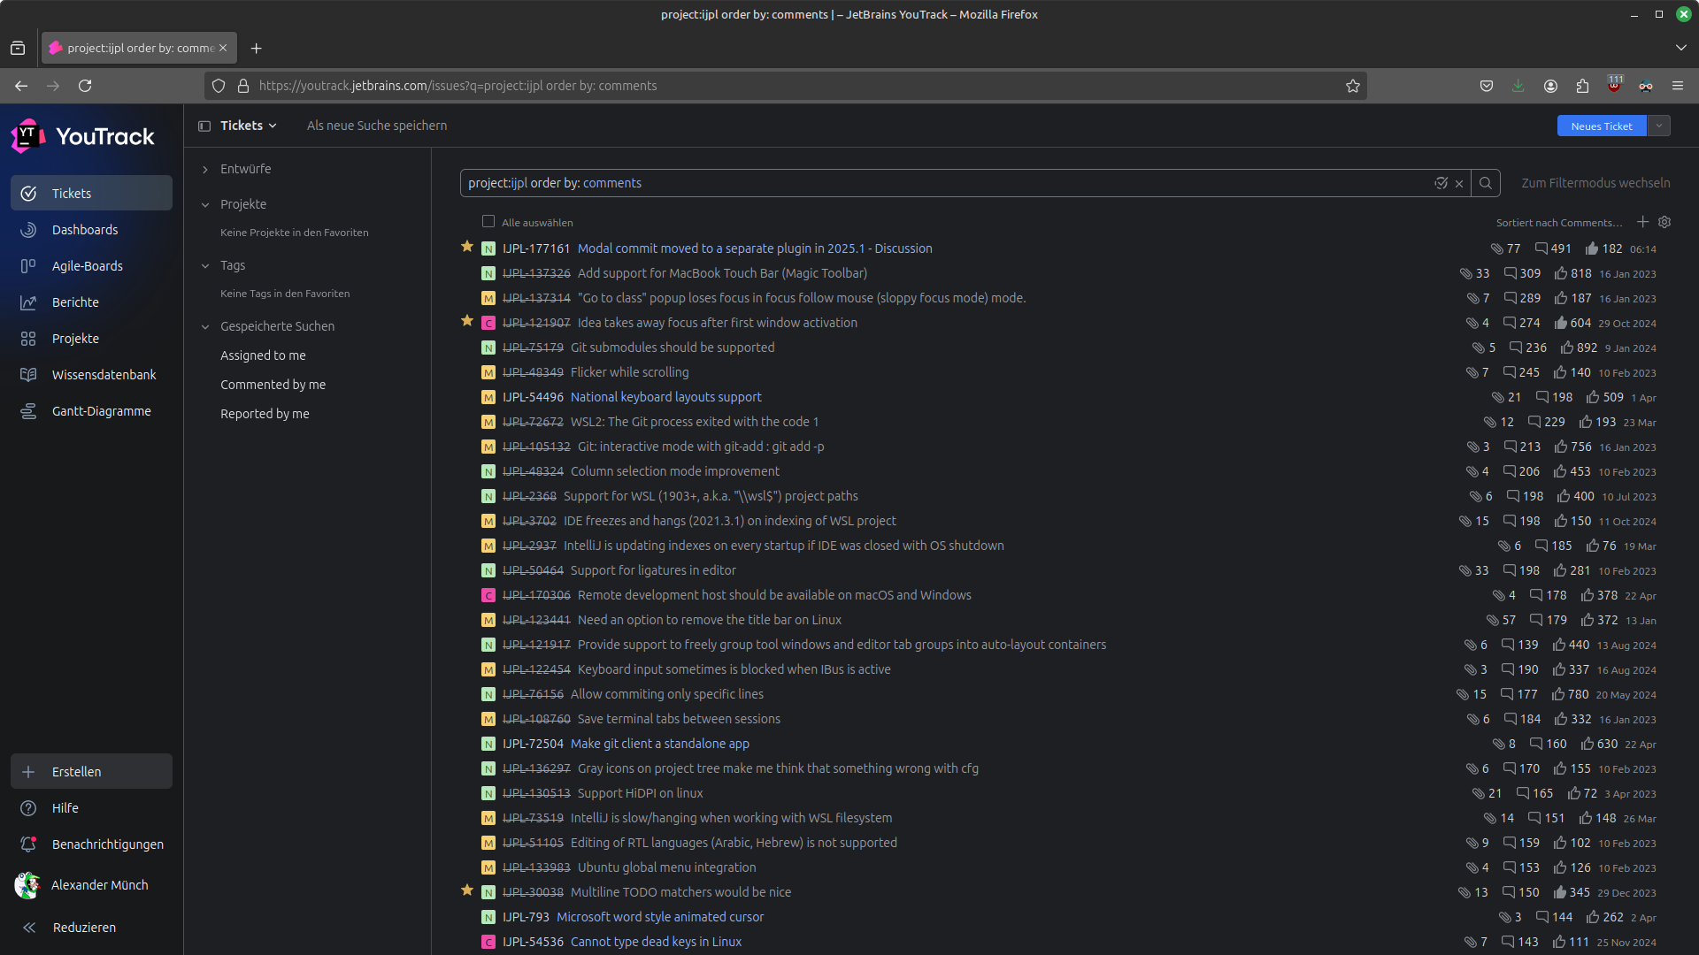1699x955 pixels.
Task: Open the Tickets dropdown
Action: pos(249,126)
